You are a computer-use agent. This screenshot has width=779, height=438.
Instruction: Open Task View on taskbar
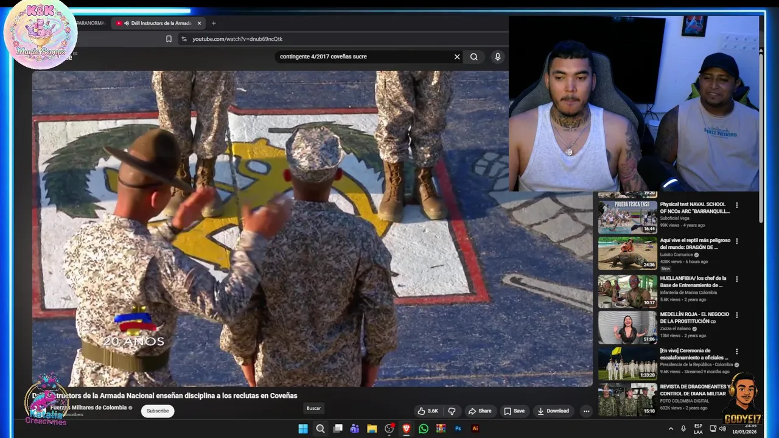tap(338, 429)
